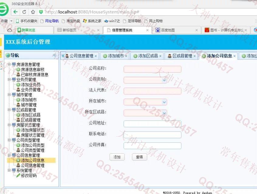Collapse 公司信息管理 tree node
The height and width of the screenshot is (194, 257).
tap(9, 155)
